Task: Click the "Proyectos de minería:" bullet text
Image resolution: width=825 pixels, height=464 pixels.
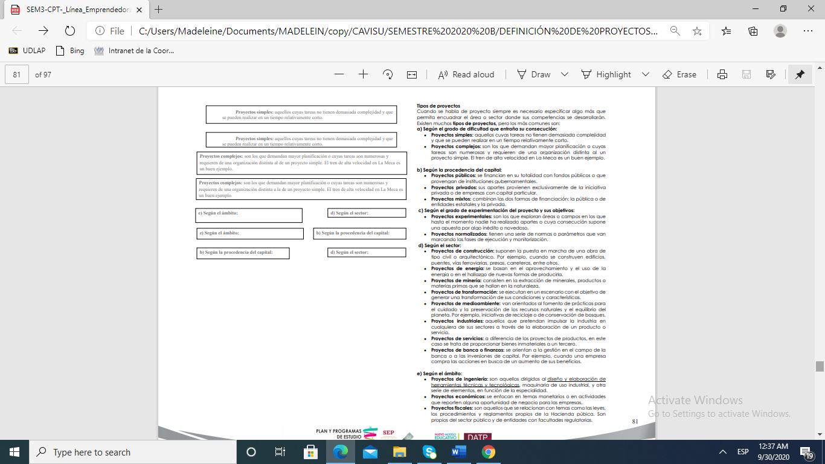Action: pyautogui.click(x=456, y=280)
